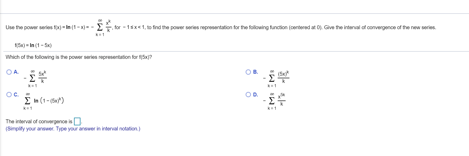The image size is (469, 156).
Task: Select answer choice B radio button
Action: point(248,72)
